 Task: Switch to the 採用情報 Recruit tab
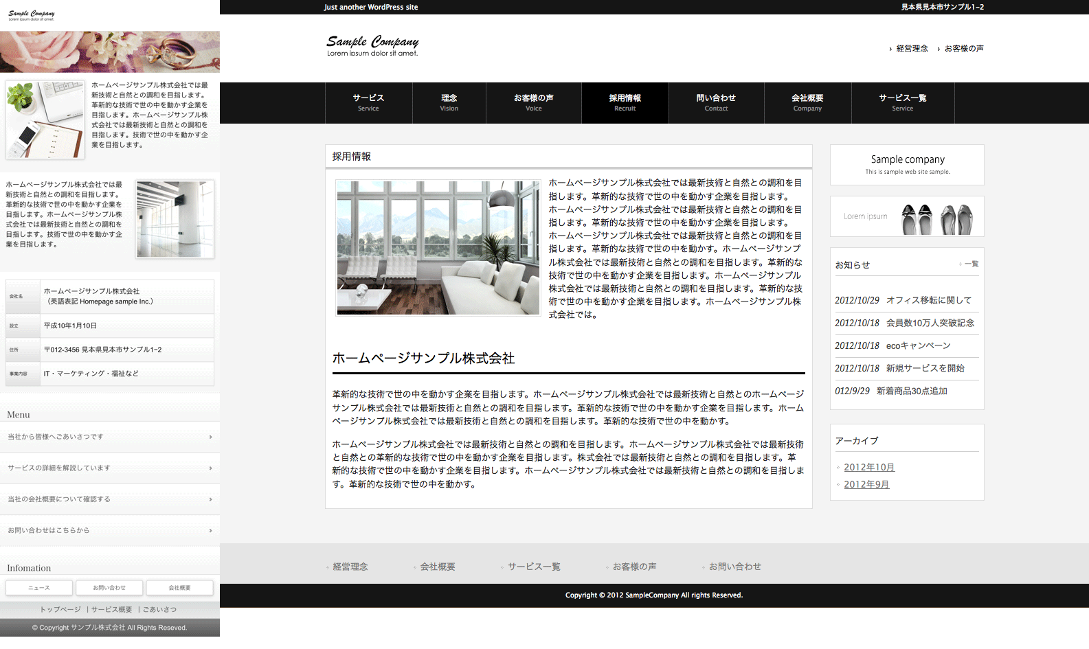click(x=625, y=103)
